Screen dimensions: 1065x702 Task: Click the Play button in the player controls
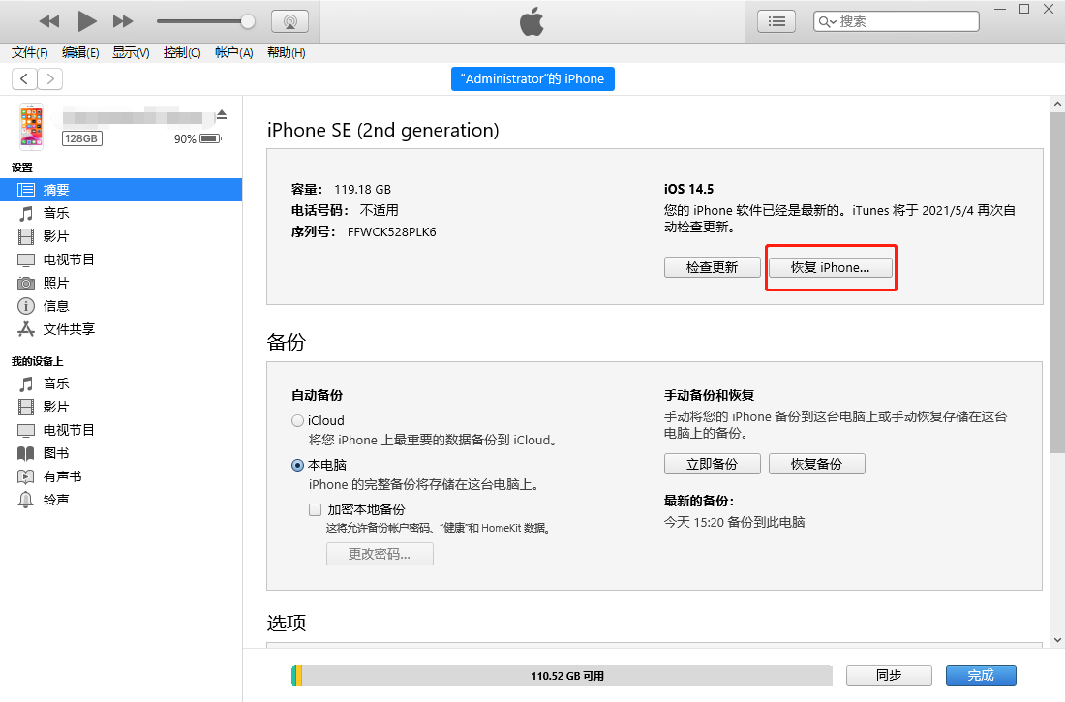(87, 20)
